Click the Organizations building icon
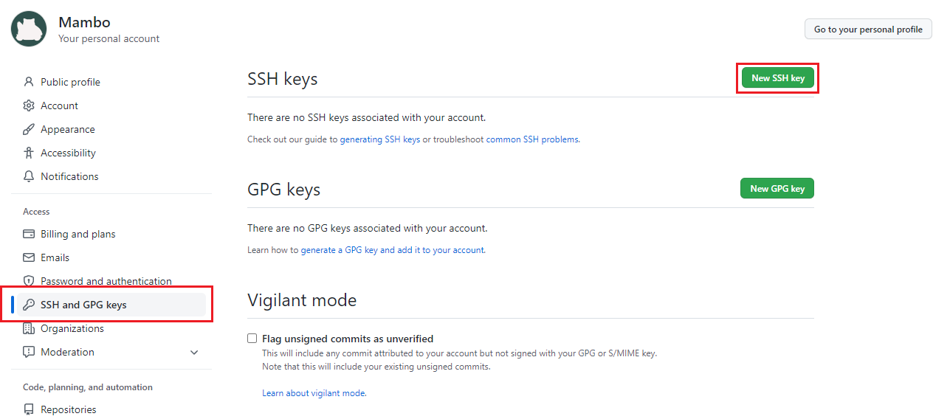The height and width of the screenshot is (419, 950). point(29,328)
